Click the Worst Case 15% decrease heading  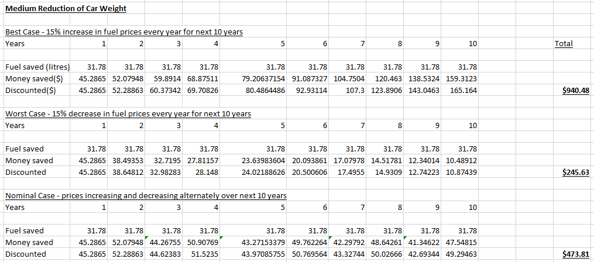(128, 113)
